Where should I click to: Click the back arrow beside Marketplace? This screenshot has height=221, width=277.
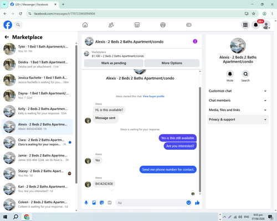[7, 37]
